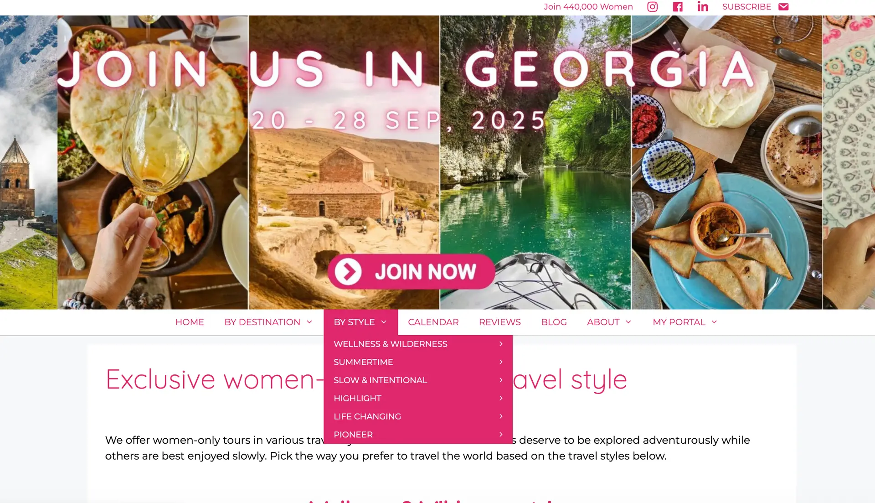The width and height of the screenshot is (875, 503).
Task: Select the Highlight travel style
Action: tap(418, 399)
